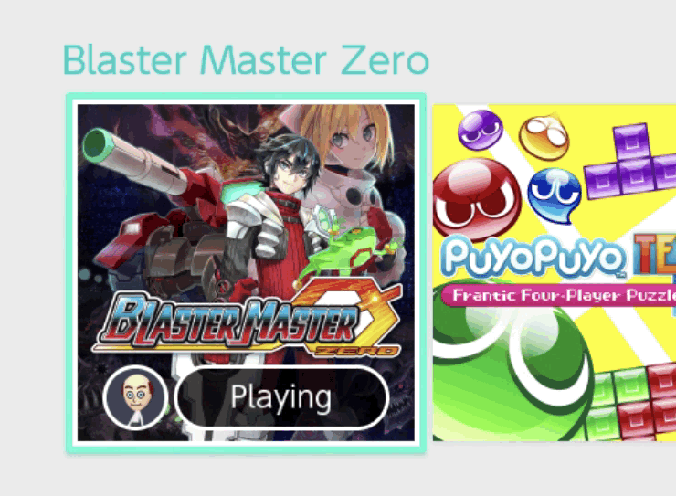Click the blue Puyo blob

(x=555, y=196)
